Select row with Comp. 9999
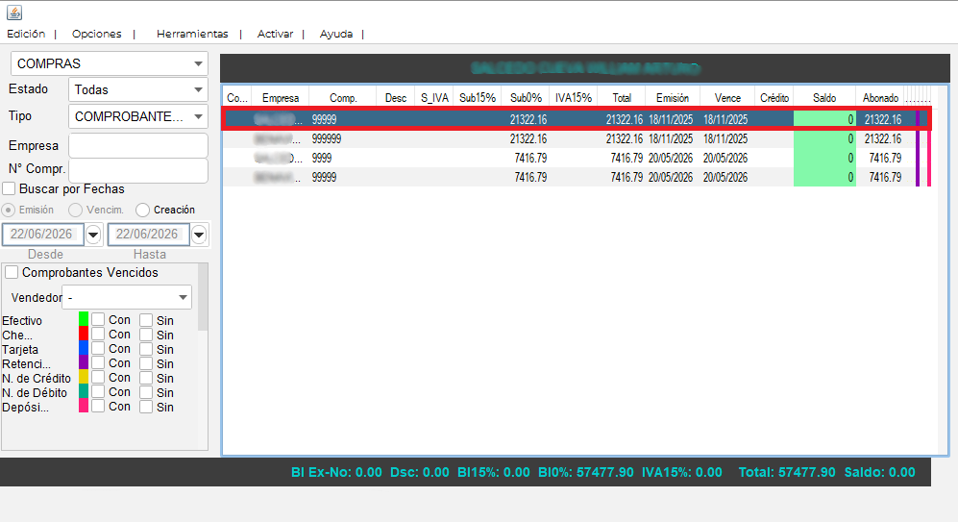Viewport: 958px width, 522px height. tap(577, 158)
